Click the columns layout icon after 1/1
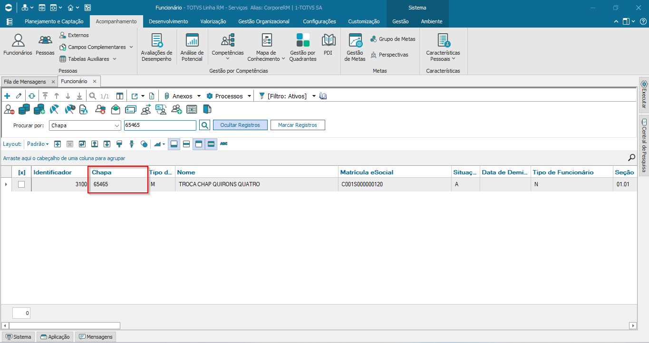Viewport: 649px width, 343px height. (120, 96)
